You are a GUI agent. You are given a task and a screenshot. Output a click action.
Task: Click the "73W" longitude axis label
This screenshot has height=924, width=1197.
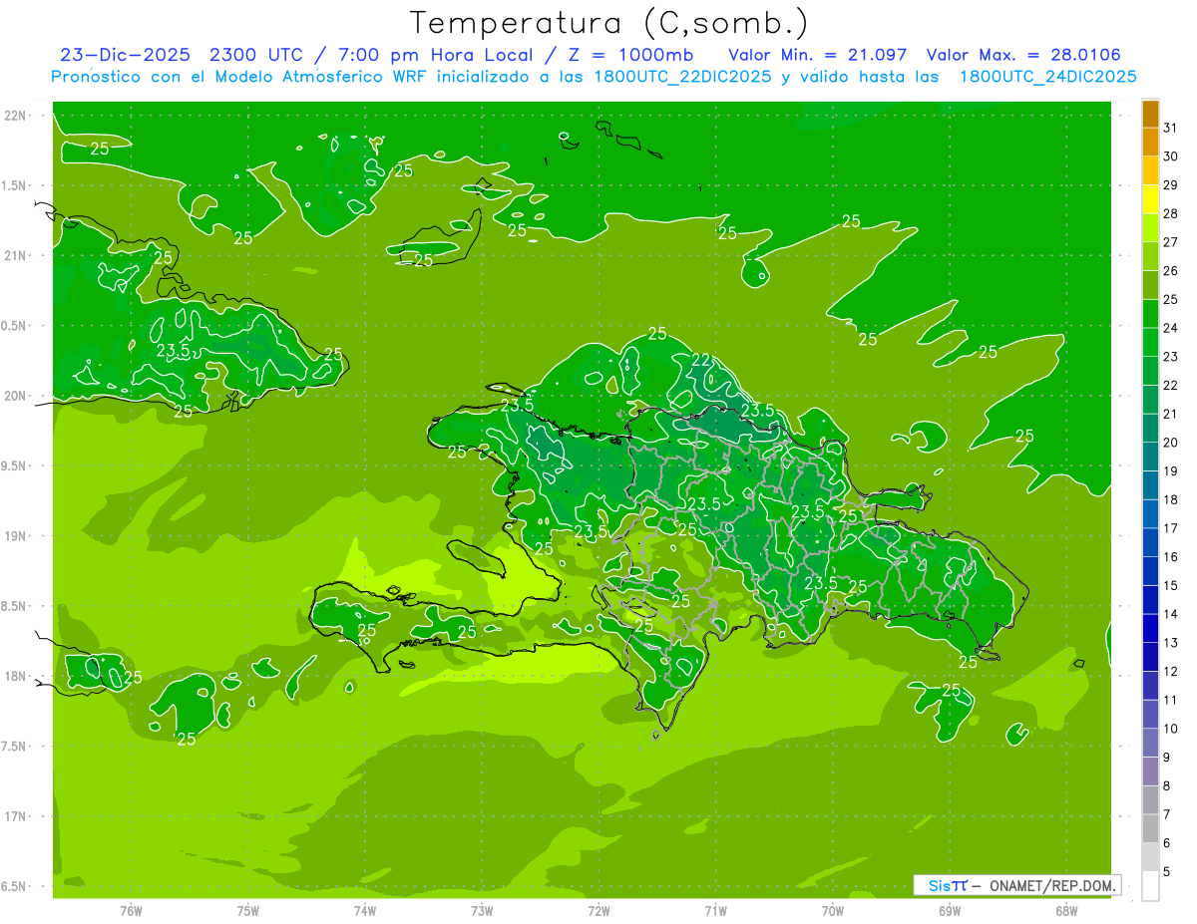click(x=482, y=911)
